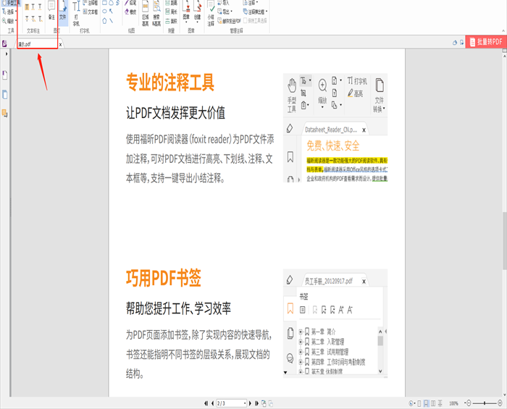Image resolution: width=507 pixels, height=409 pixels.
Task: Select the Strikeout text markup tool
Action: 27,19
